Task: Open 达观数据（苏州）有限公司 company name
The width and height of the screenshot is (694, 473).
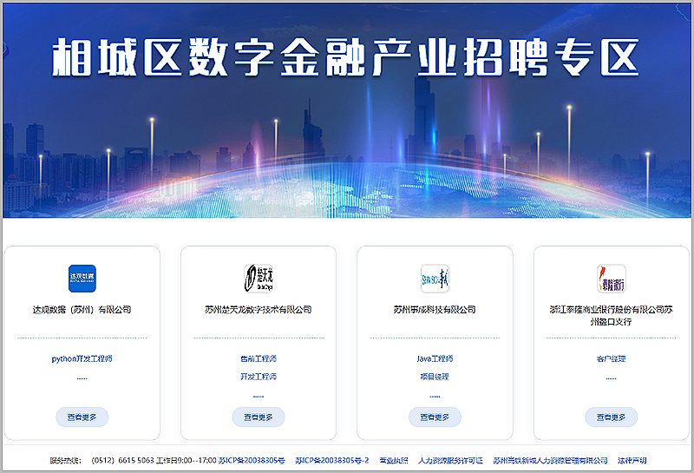Action: click(x=82, y=310)
